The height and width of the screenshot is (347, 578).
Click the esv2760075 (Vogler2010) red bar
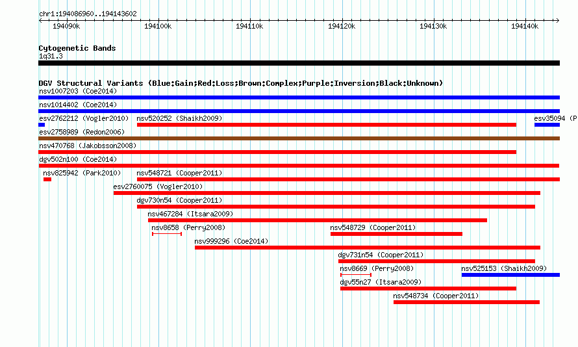pyautogui.click(x=327, y=193)
